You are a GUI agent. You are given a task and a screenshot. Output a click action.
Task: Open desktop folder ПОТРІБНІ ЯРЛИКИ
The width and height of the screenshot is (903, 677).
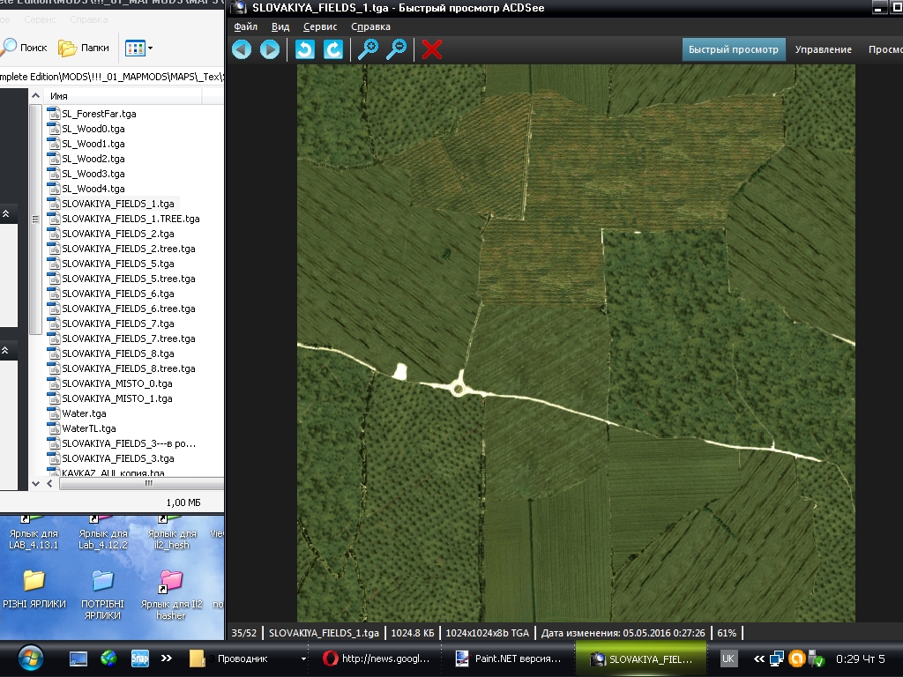tap(102, 595)
